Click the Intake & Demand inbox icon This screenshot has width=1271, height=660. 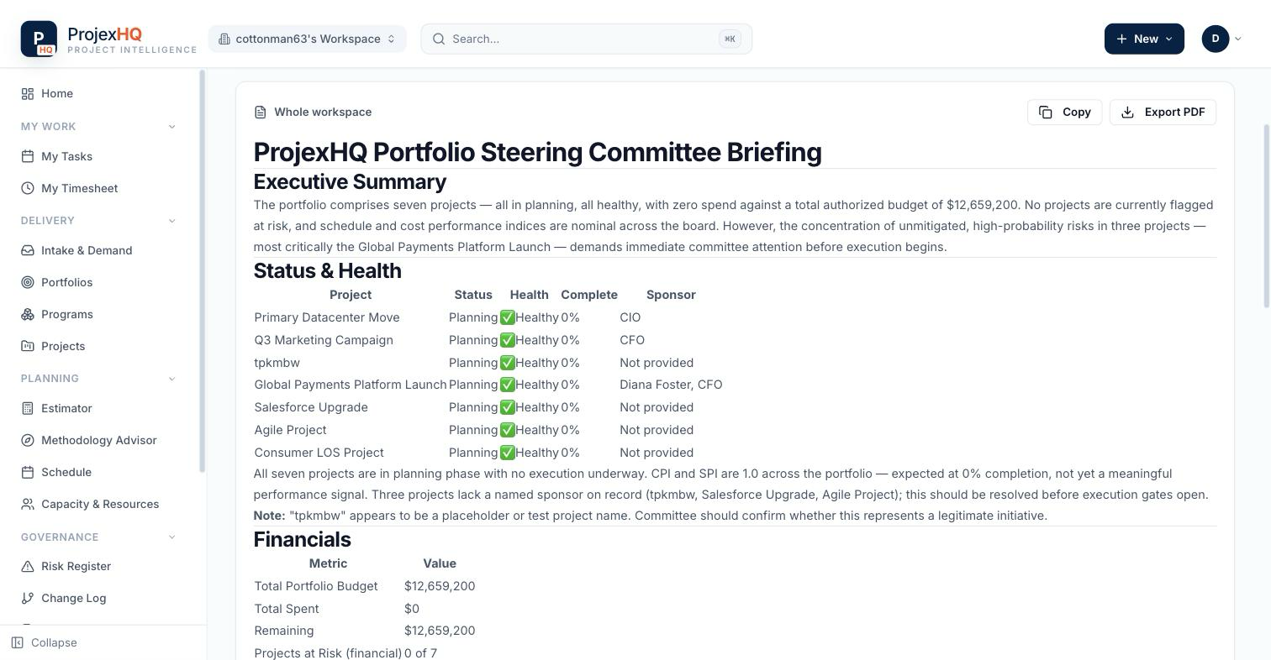point(28,250)
